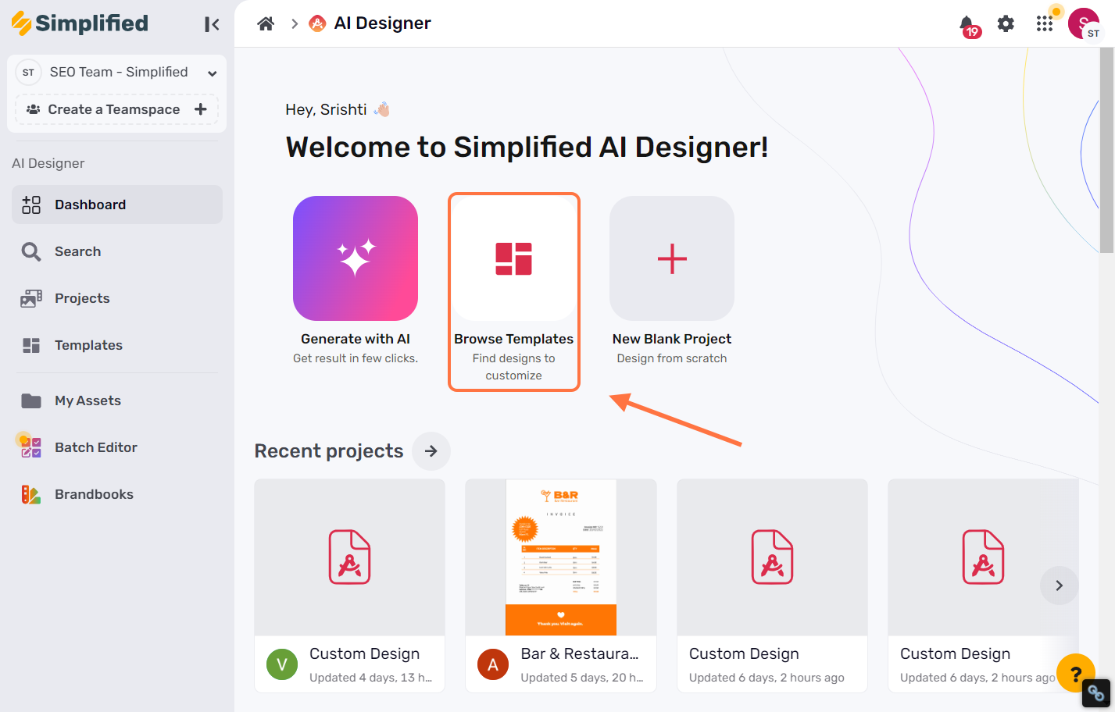
Task: Click 'Welcome to Simplified AI Designer!' heading
Action: click(x=527, y=147)
